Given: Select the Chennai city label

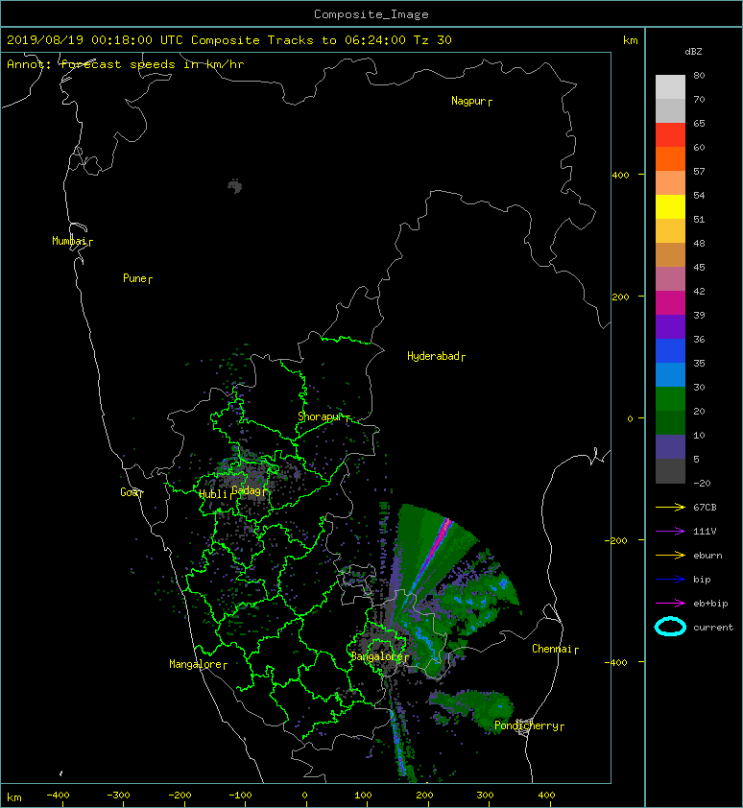Looking at the screenshot, I should click(x=552, y=649).
